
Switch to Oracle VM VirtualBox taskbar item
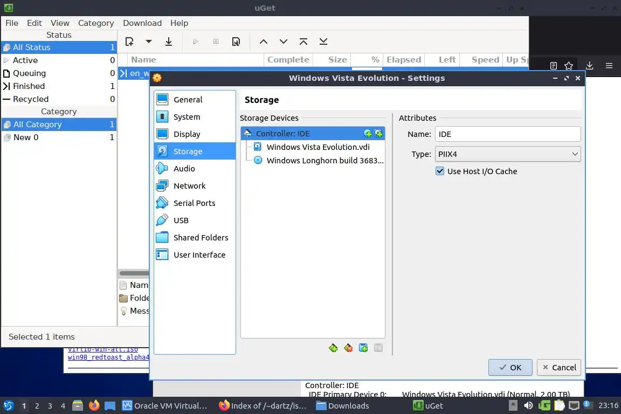pyautogui.click(x=165, y=406)
